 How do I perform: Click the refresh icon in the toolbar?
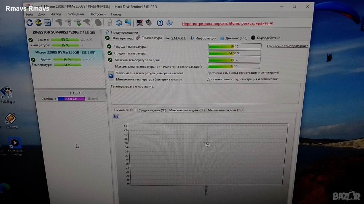click(x=29, y=23)
